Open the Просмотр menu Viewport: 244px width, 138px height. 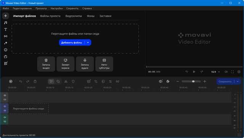pyautogui.click(x=41, y=8)
